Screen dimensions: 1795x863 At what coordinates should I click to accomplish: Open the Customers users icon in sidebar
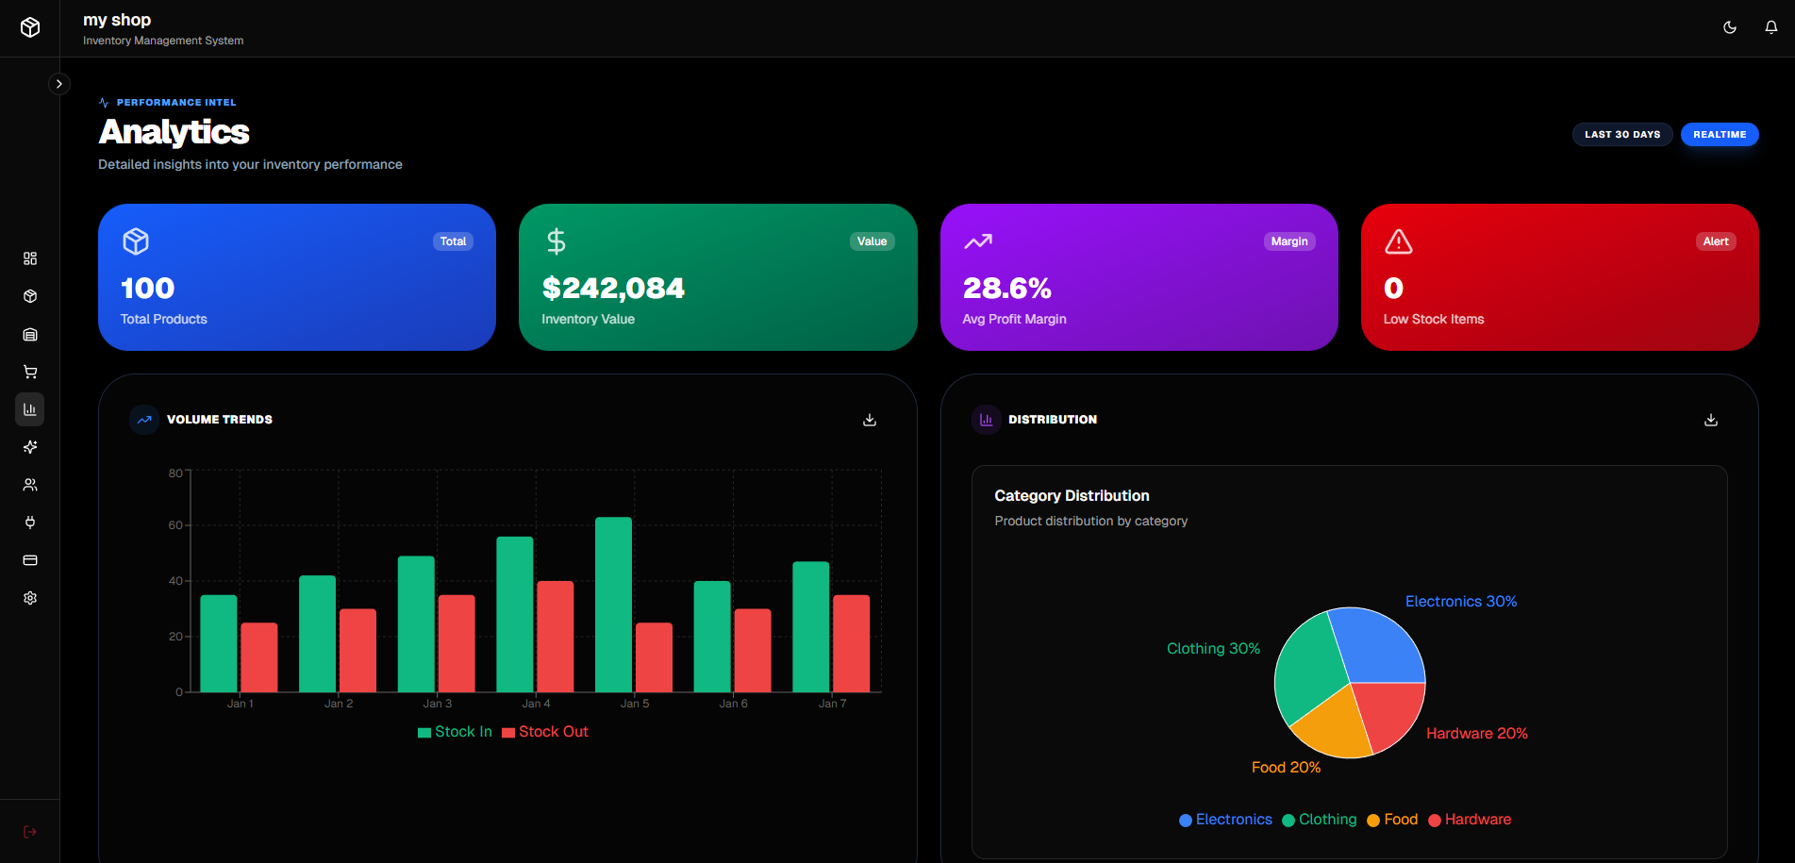tap(29, 485)
